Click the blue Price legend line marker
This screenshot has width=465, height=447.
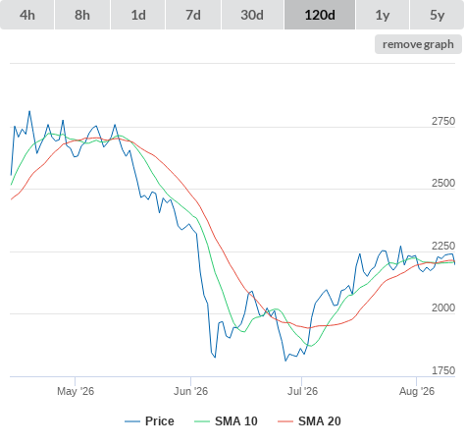click(x=132, y=421)
